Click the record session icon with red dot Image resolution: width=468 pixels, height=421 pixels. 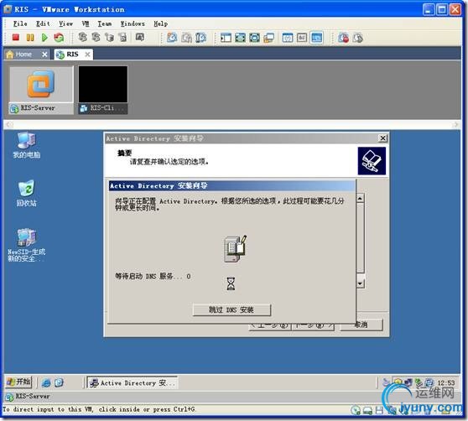point(343,38)
